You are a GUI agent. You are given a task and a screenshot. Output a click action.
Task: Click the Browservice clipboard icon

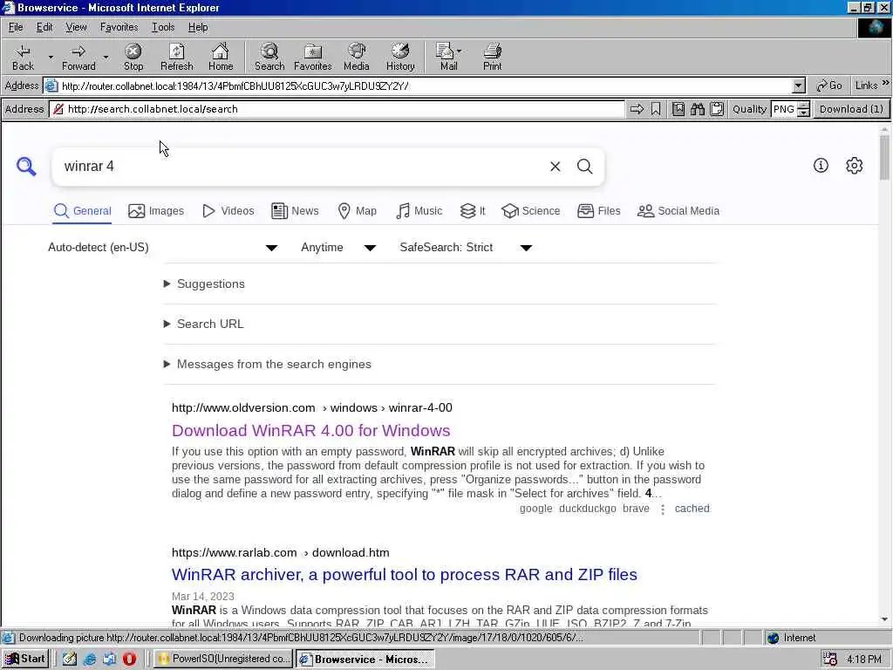click(x=717, y=109)
